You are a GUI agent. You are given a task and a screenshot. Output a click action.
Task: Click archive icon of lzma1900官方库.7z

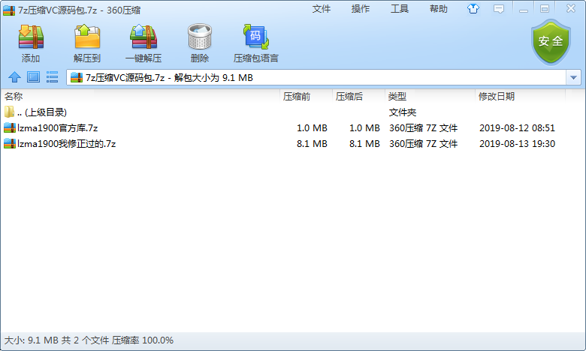pyautogui.click(x=9, y=128)
